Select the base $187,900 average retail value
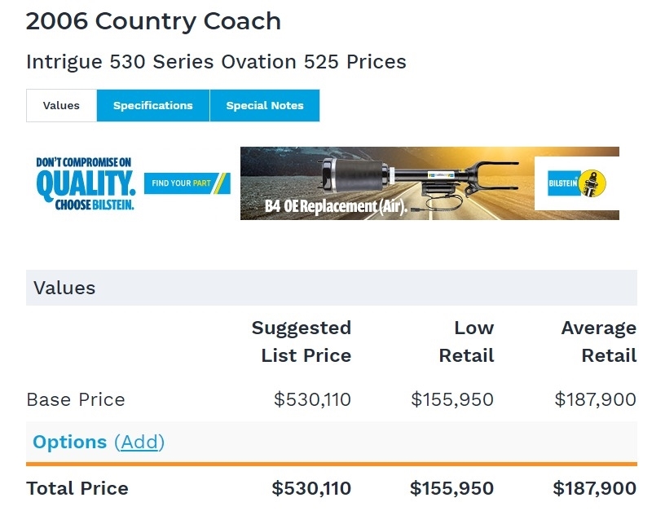 595,399
